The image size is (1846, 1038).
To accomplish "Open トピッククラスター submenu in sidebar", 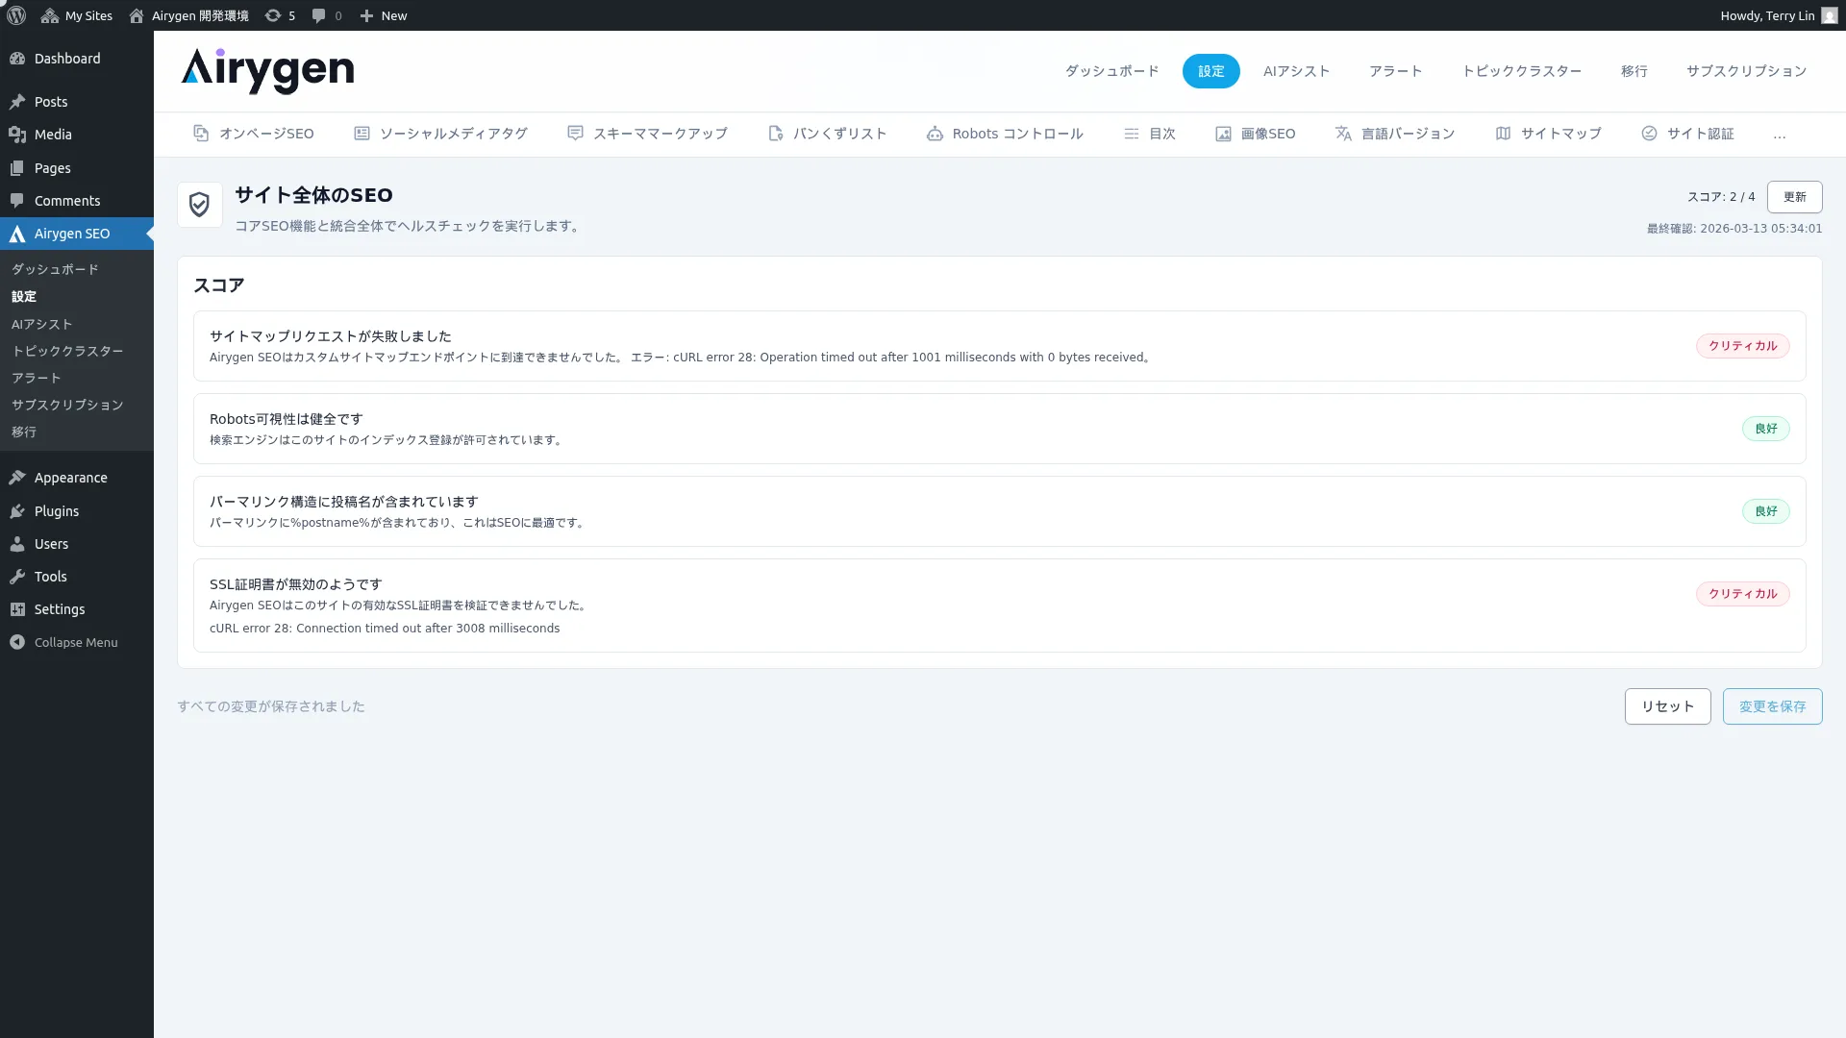I will tap(67, 351).
